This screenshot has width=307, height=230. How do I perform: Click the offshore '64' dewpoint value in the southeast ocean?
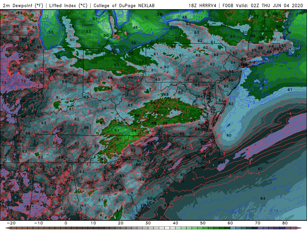click(x=263, y=198)
